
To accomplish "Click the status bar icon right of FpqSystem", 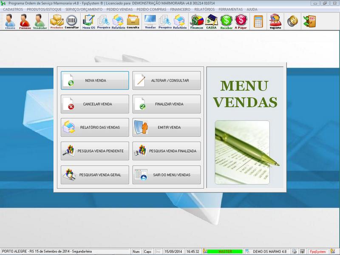I will point(333,252).
